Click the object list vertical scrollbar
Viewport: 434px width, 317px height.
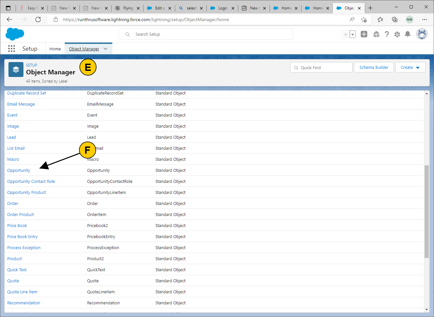427,211
